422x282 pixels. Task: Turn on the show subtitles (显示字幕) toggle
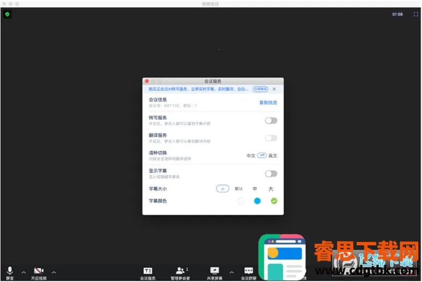pyautogui.click(x=271, y=173)
